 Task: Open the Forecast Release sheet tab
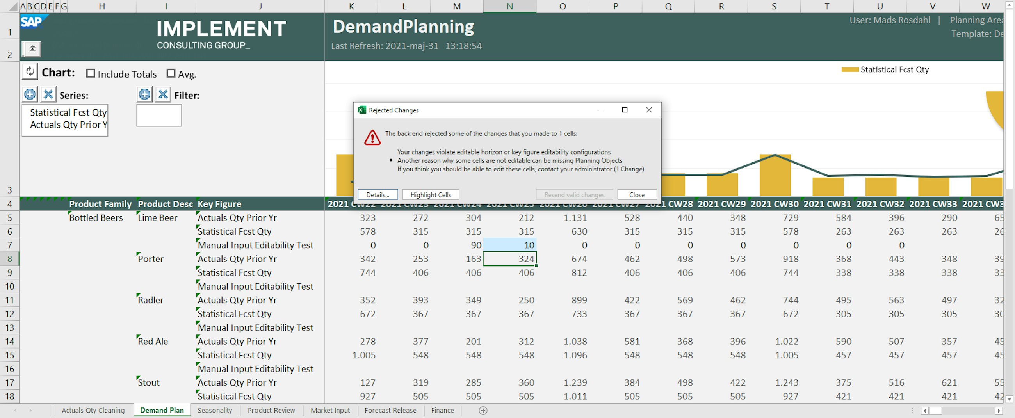pyautogui.click(x=390, y=411)
